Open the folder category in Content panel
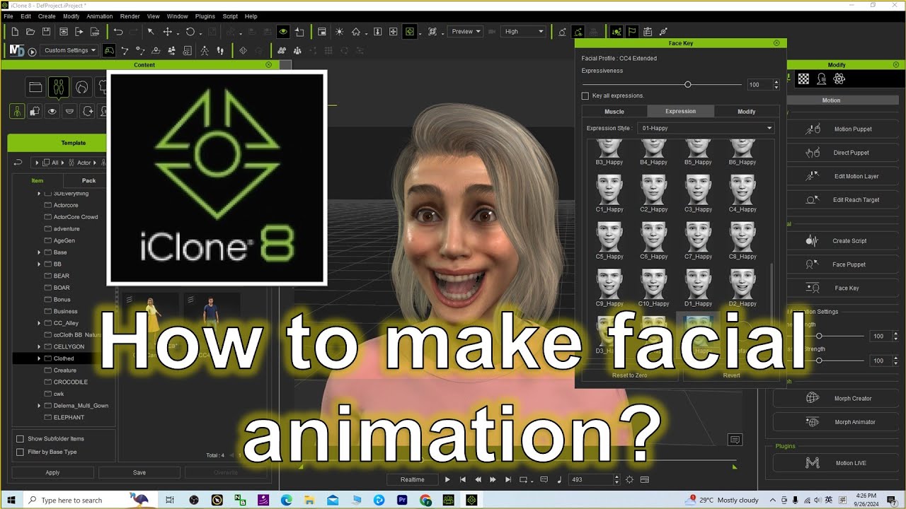Viewport: 906px width, 509px height. 35,88
